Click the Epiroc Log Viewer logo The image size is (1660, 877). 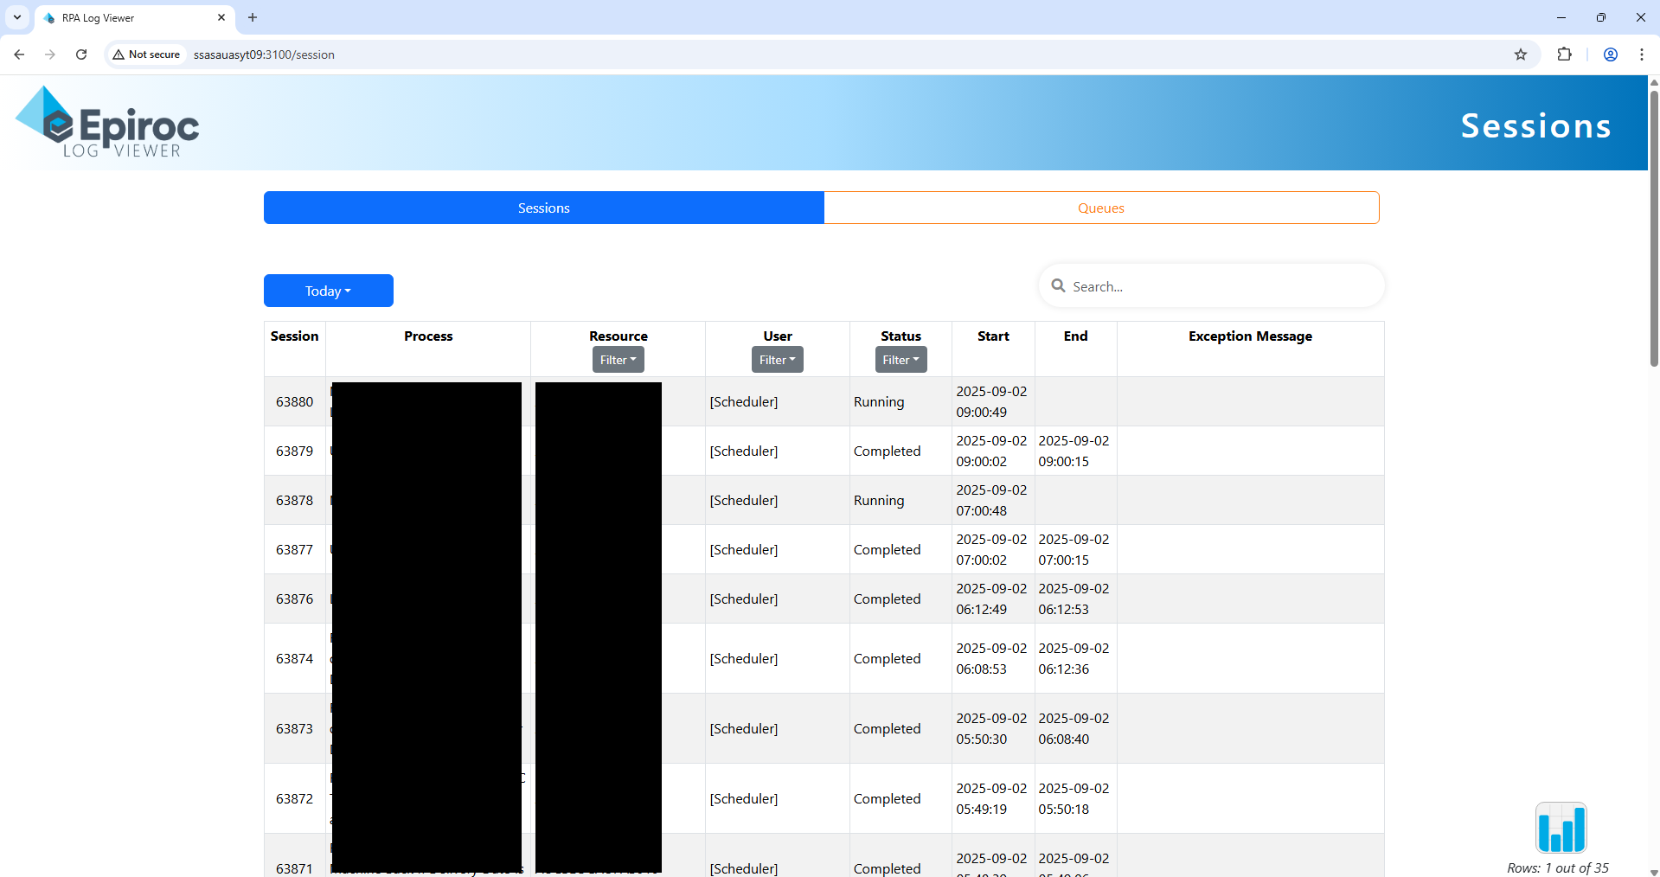106,122
